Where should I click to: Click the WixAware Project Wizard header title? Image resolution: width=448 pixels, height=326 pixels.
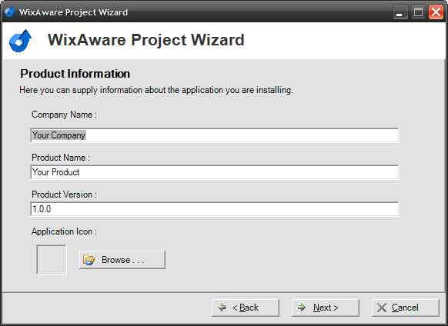[146, 40]
